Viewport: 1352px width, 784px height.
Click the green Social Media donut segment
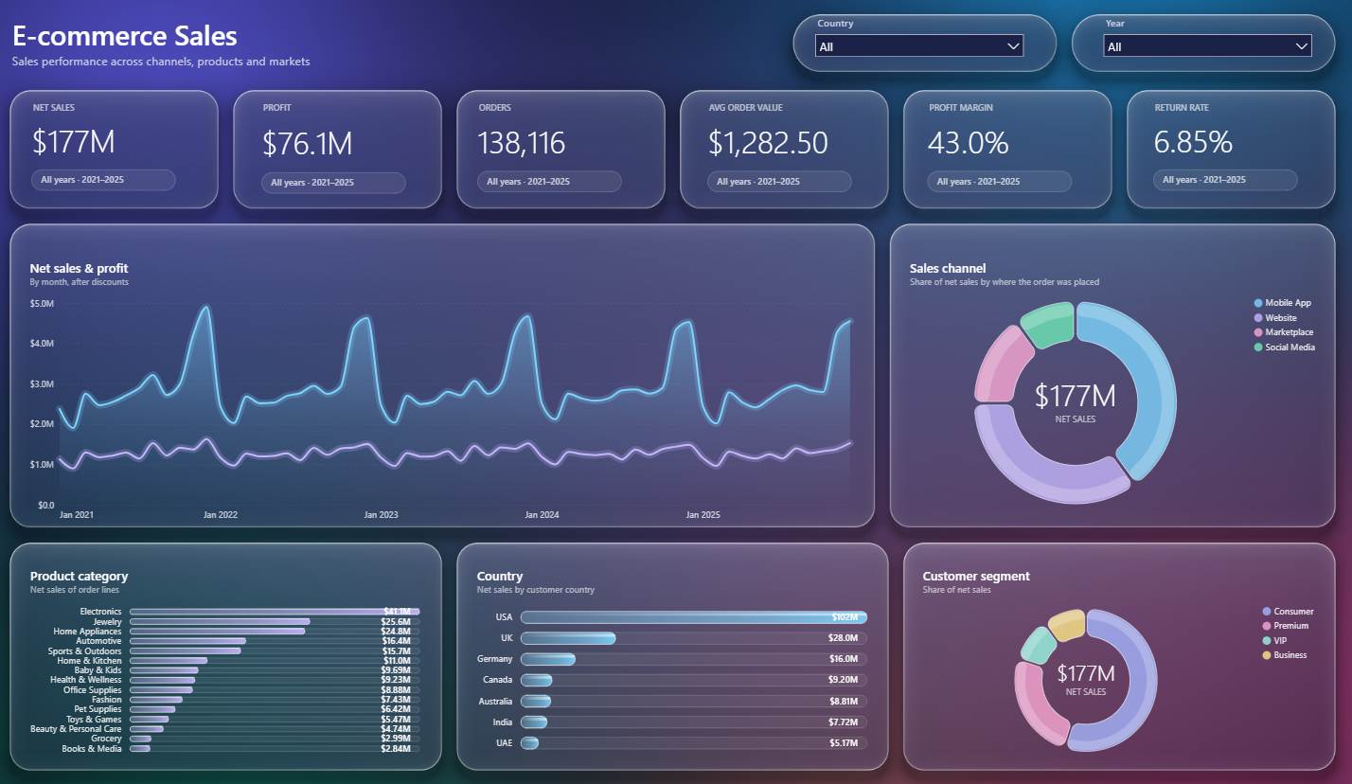coord(1049,325)
